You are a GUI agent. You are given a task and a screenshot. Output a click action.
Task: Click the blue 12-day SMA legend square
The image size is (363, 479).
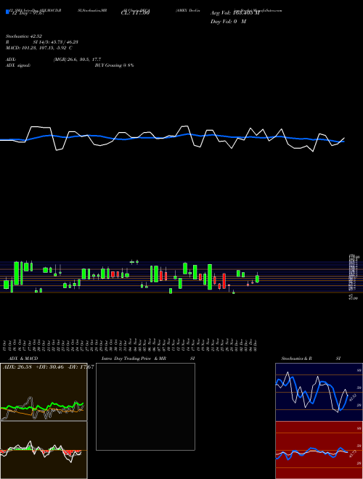8,12
